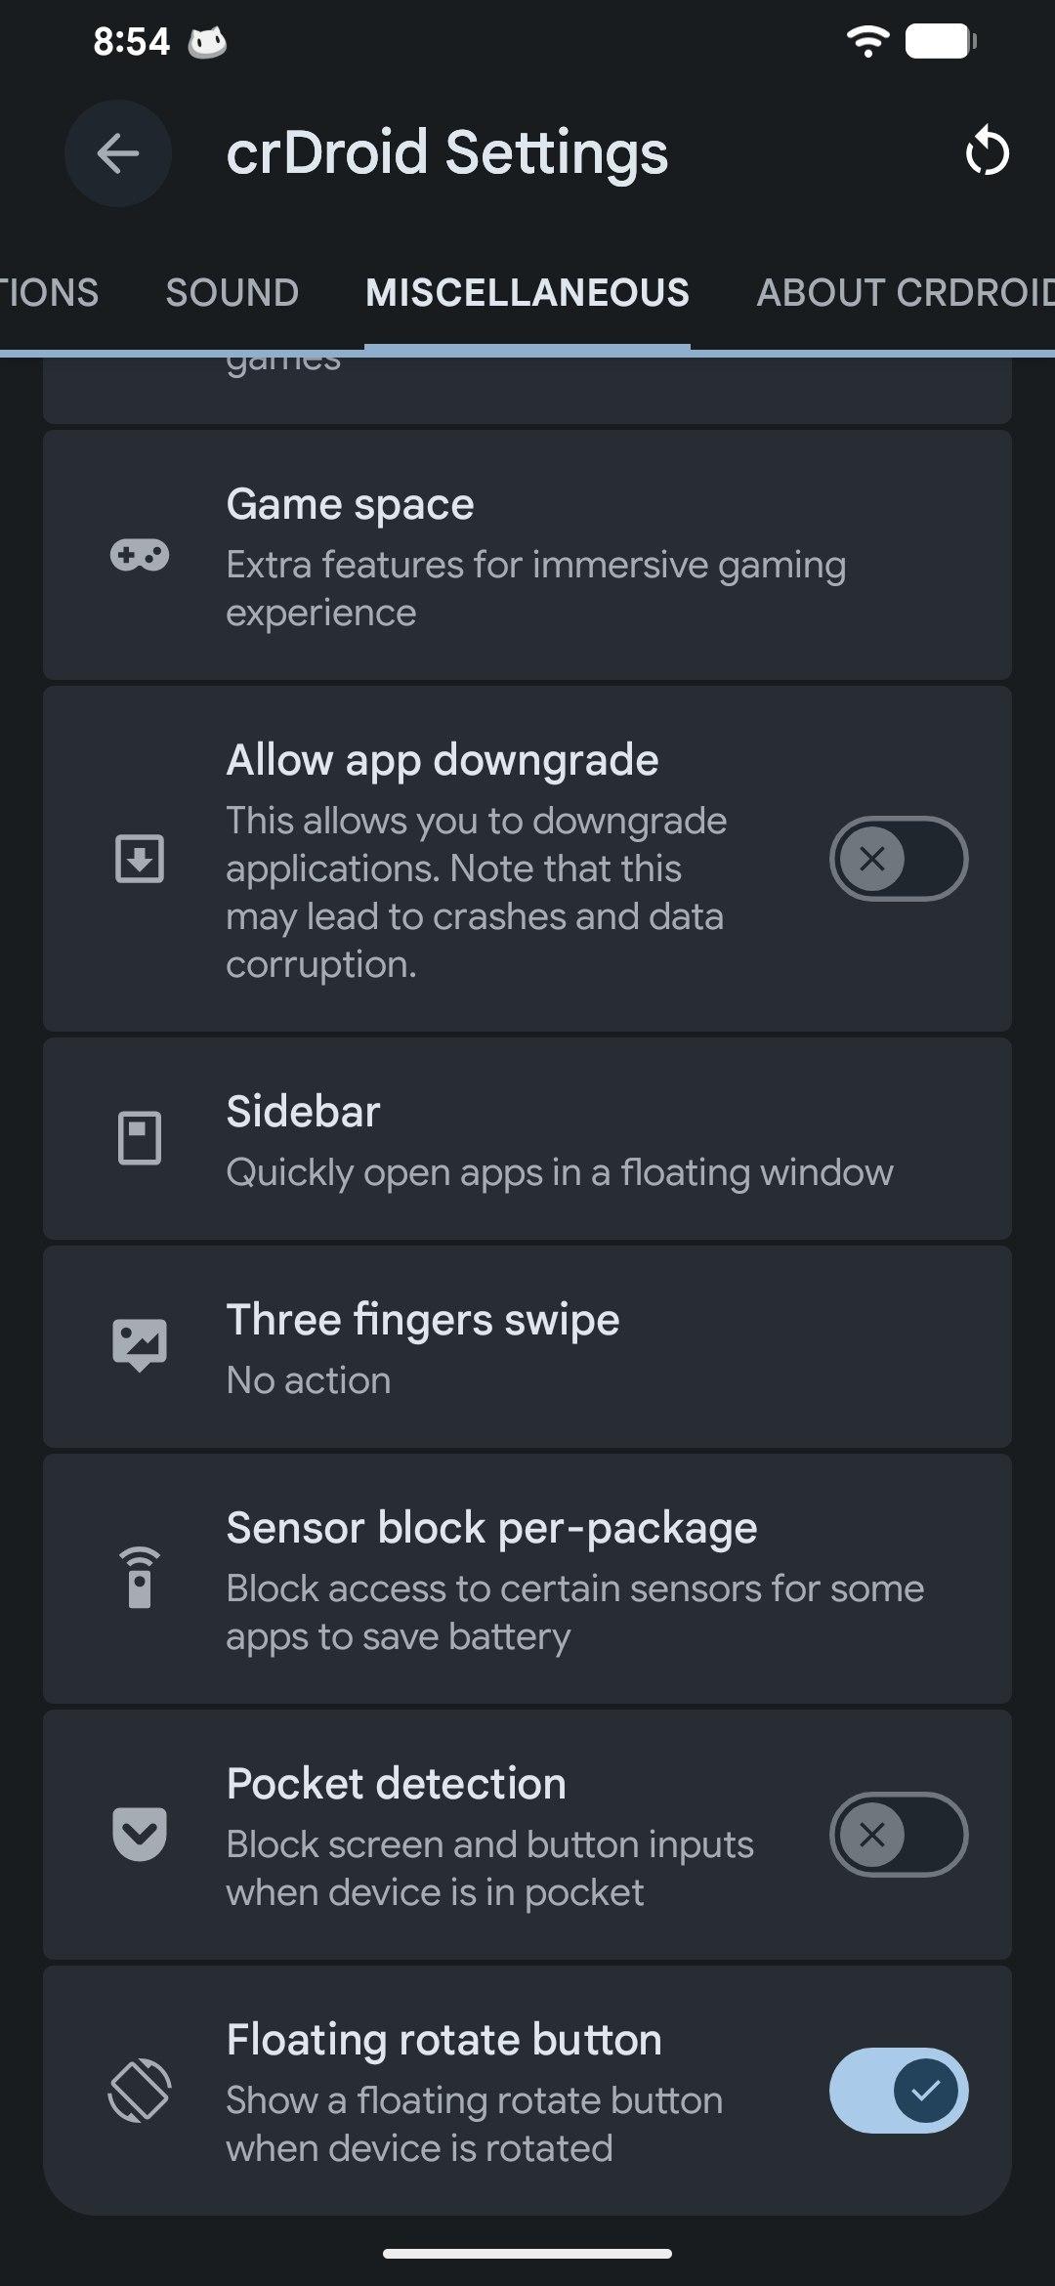Image resolution: width=1055 pixels, height=2286 pixels.
Task: Open the Sidebar settings entry
Action: pyautogui.click(x=527, y=1139)
